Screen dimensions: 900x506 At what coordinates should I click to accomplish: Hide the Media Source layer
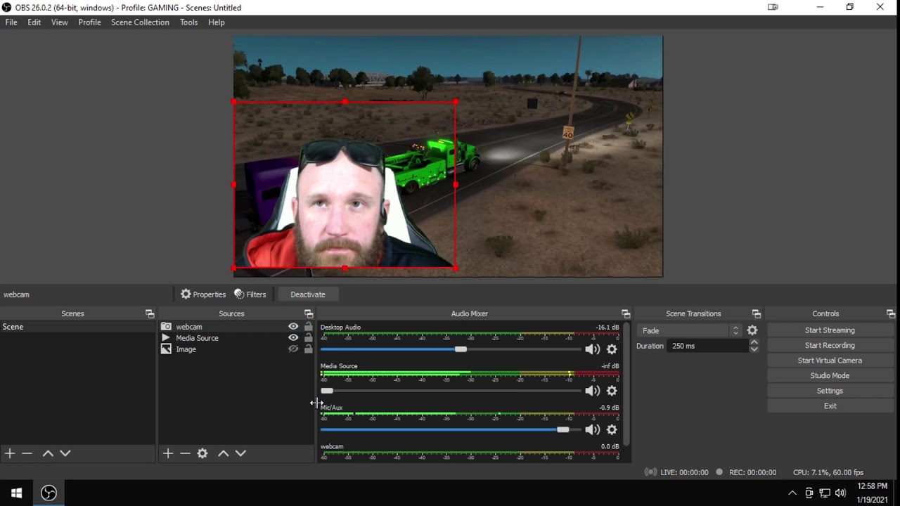point(293,338)
